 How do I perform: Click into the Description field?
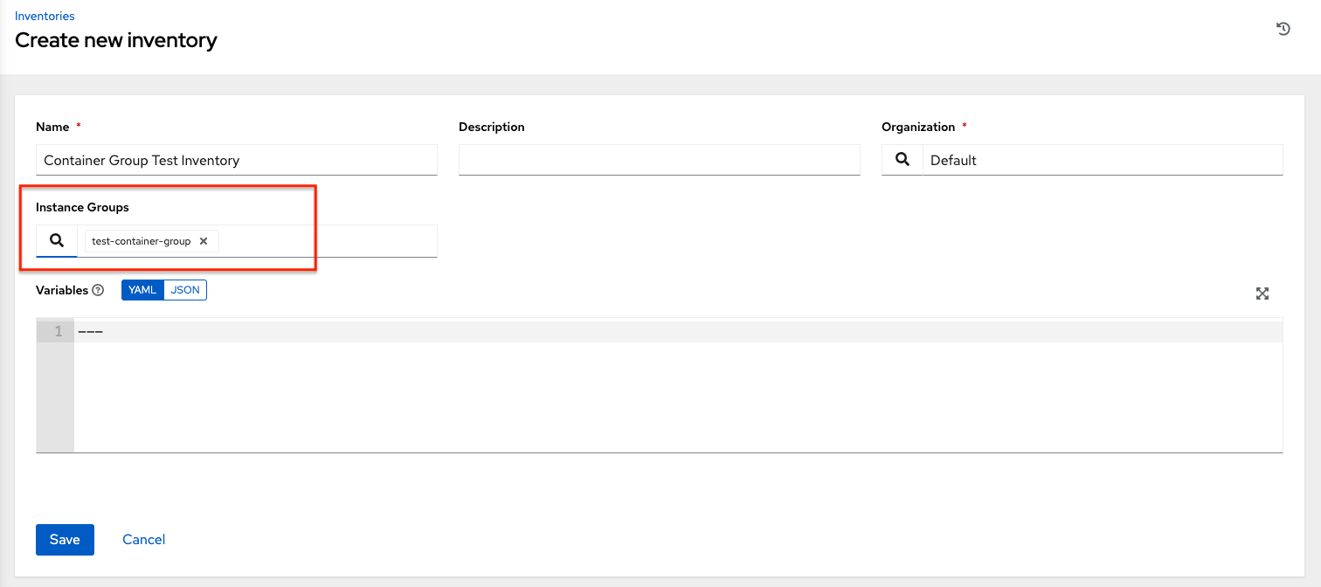(x=659, y=160)
